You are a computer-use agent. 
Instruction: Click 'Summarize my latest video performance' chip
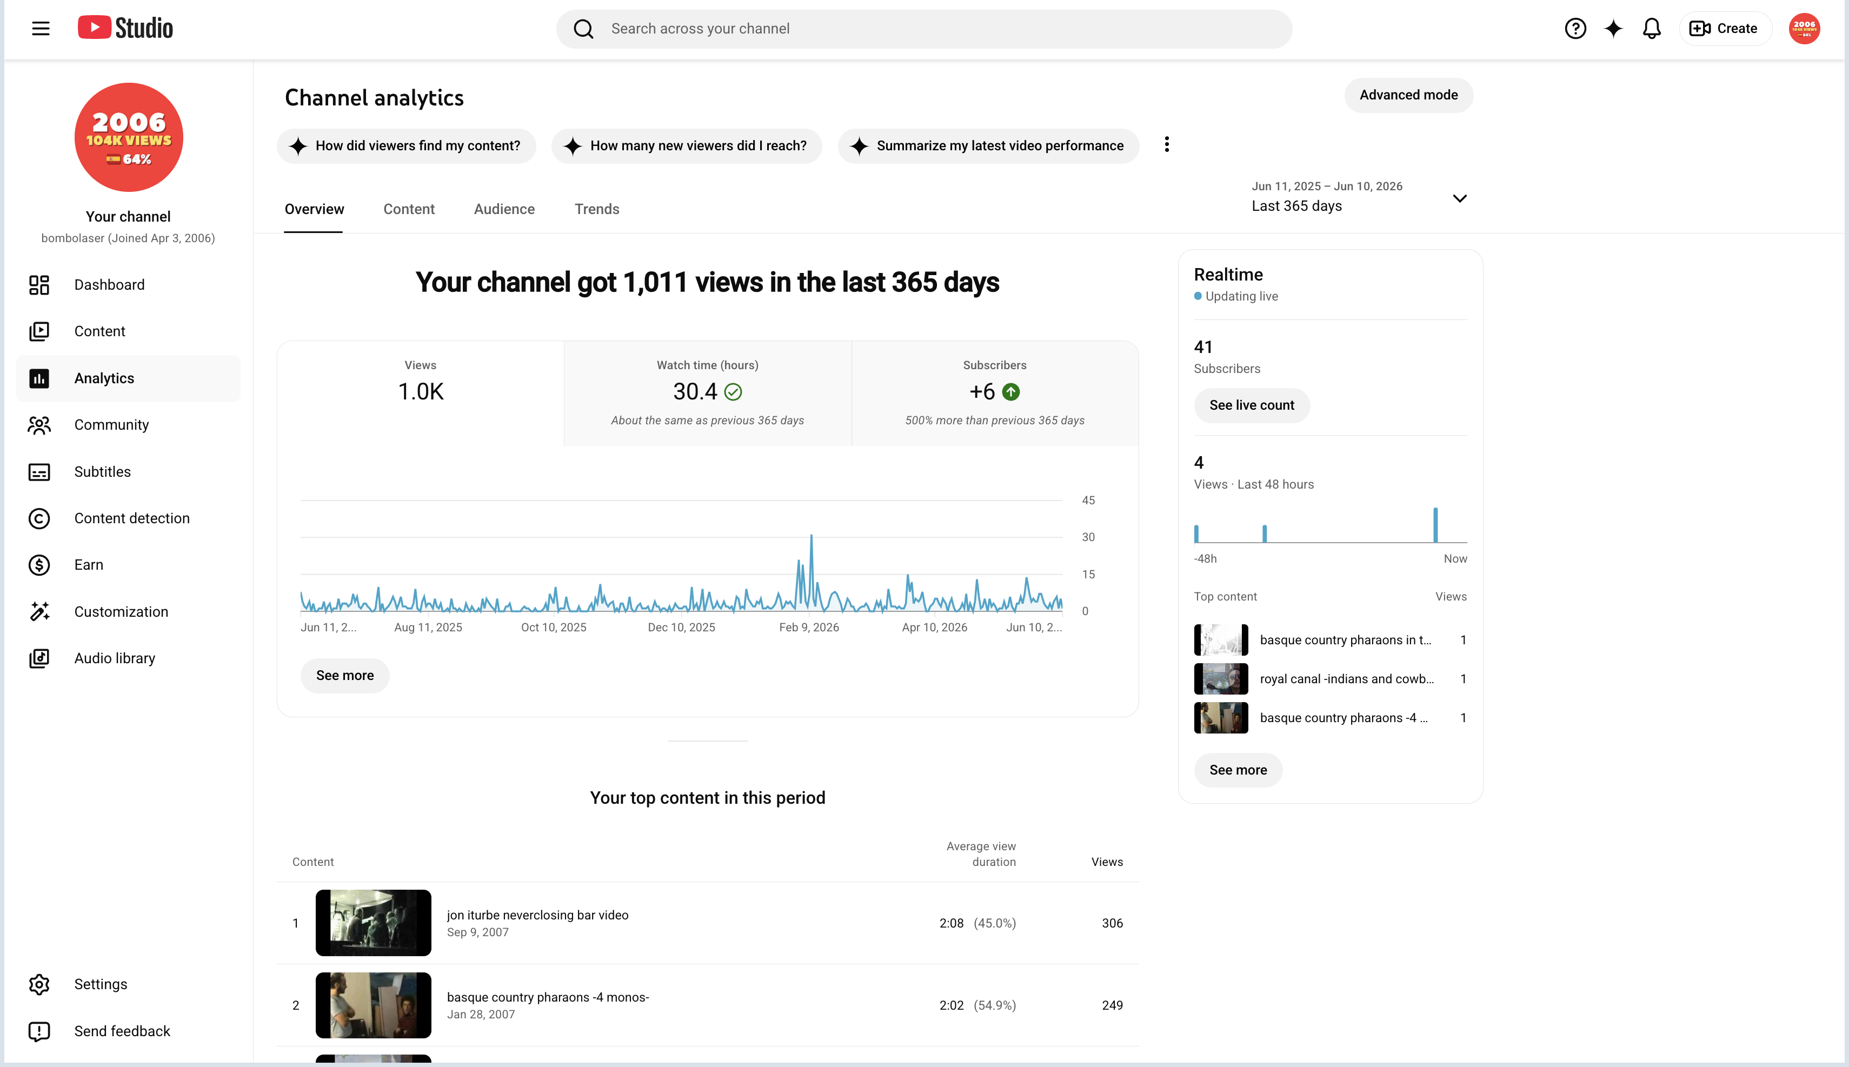pyautogui.click(x=988, y=146)
